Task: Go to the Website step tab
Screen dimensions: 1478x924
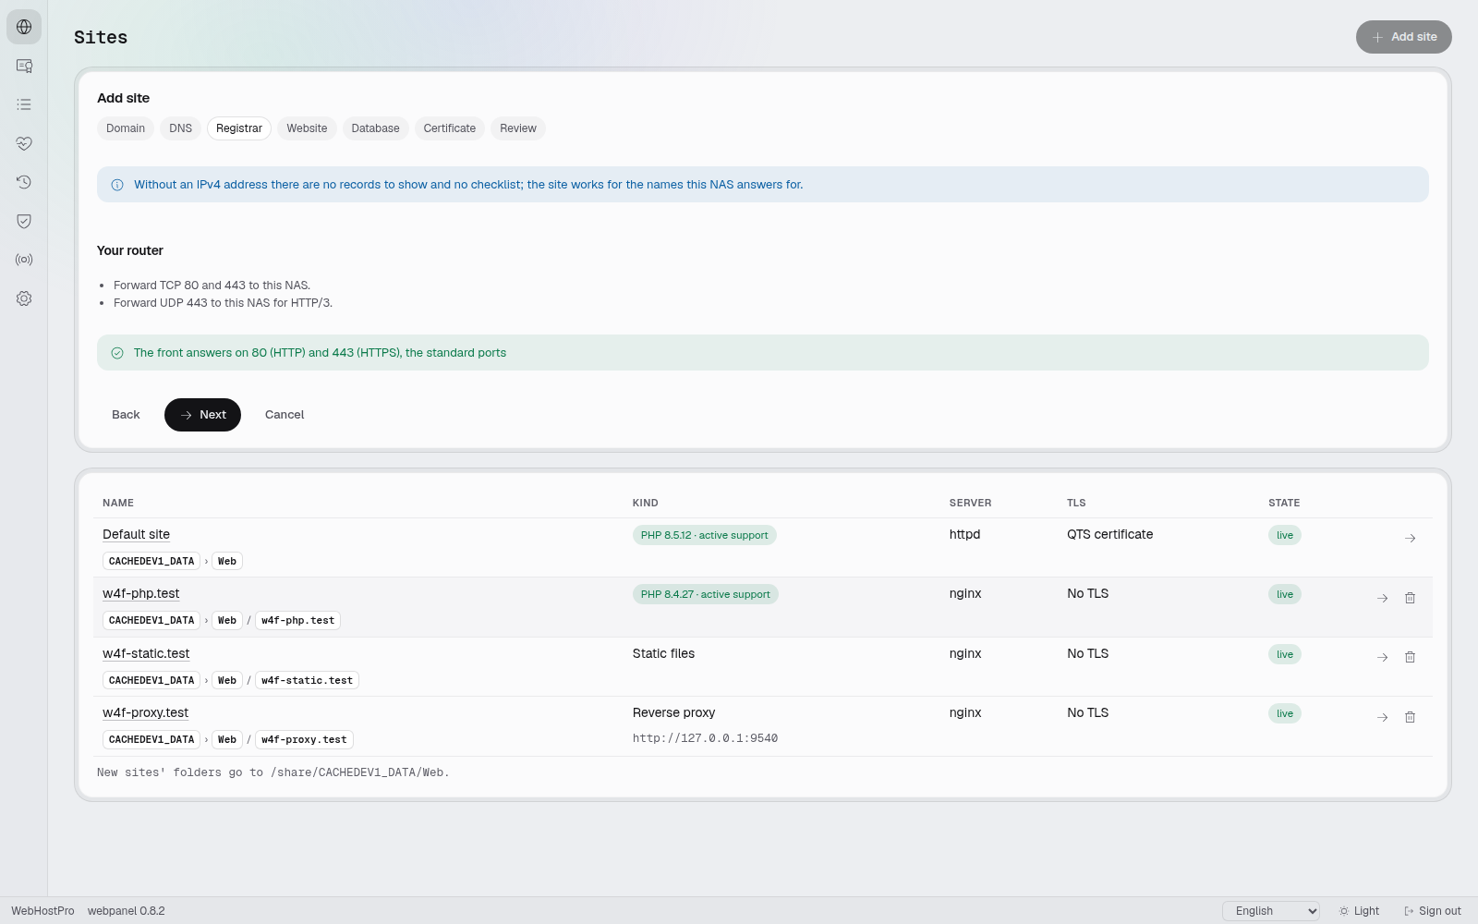Action: point(307,128)
